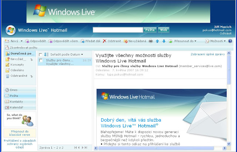The height and width of the screenshot is (152, 237).
Task: Click the red X Odstranit icon
Action: pos(104,41)
